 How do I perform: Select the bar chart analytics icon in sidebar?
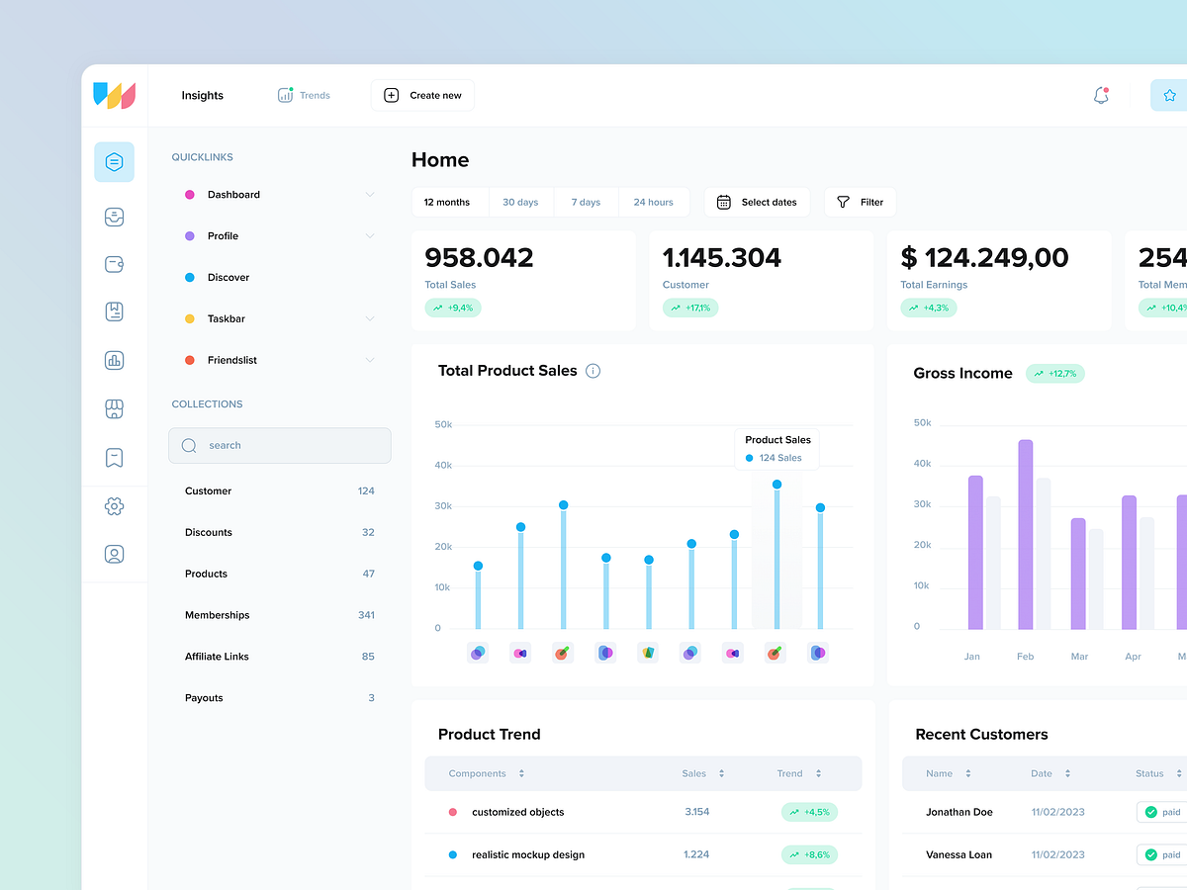coord(114,360)
